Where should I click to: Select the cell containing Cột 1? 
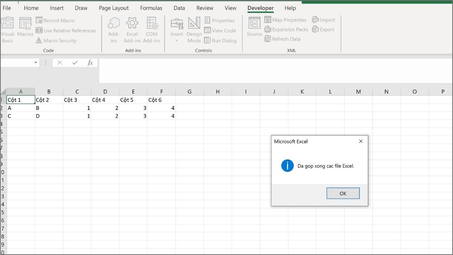coord(21,100)
